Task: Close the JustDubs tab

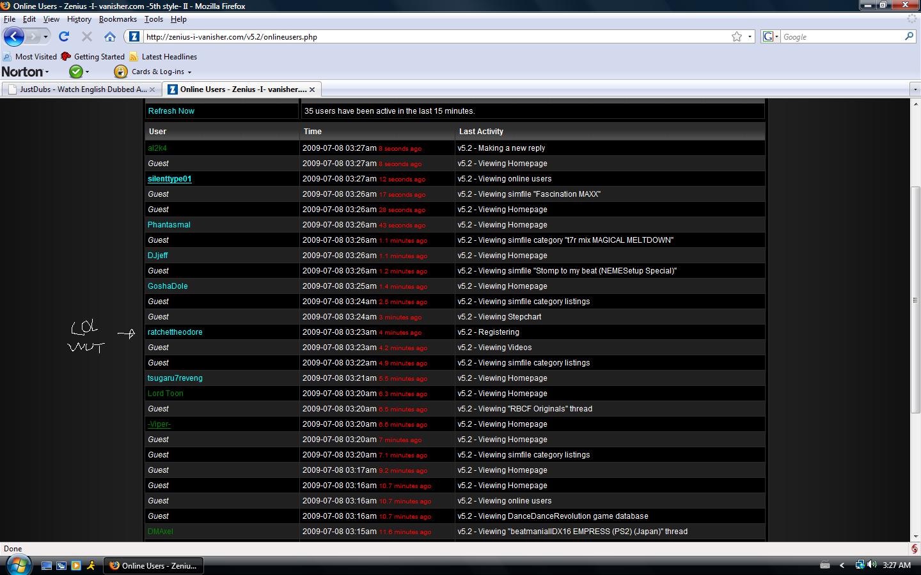Action: point(152,89)
